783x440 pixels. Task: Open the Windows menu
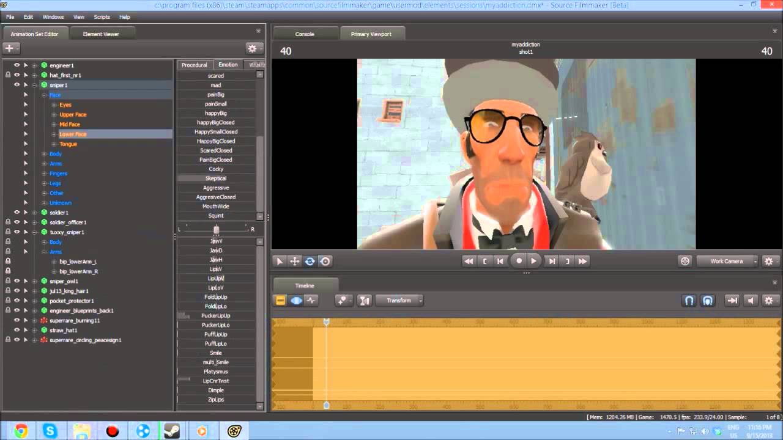pos(53,17)
